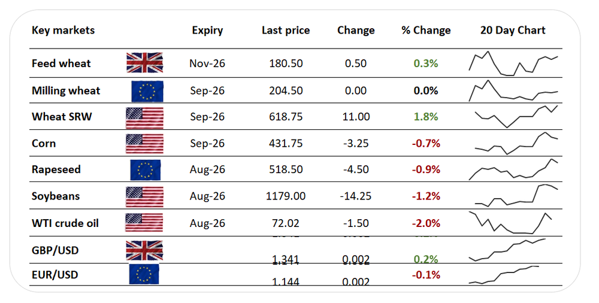This screenshot has width=599, height=303.
Task: Click the UK flag beside Feed wheat
Action: pos(145,63)
